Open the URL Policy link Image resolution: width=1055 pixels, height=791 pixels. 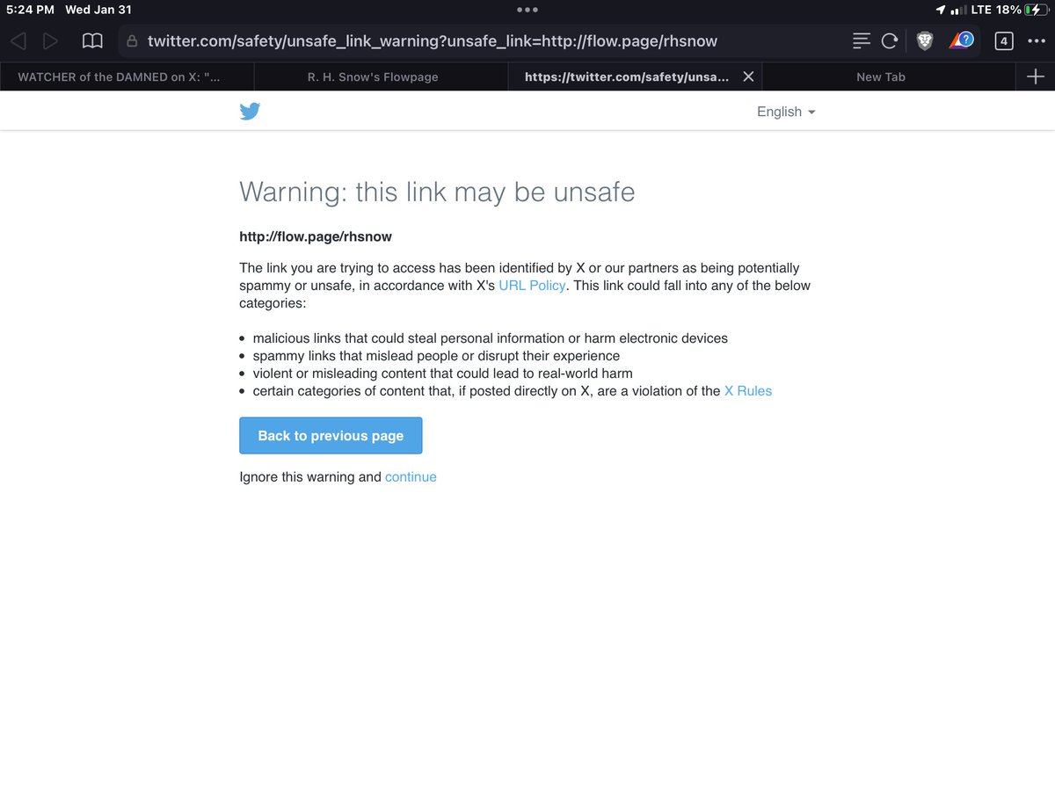click(x=532, y=286)
